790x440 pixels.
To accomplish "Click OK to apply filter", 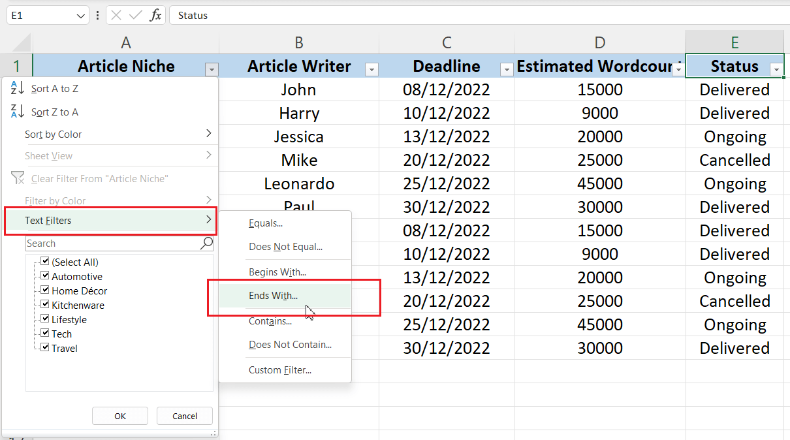I will pyautogui.click(x=120, y=416).
